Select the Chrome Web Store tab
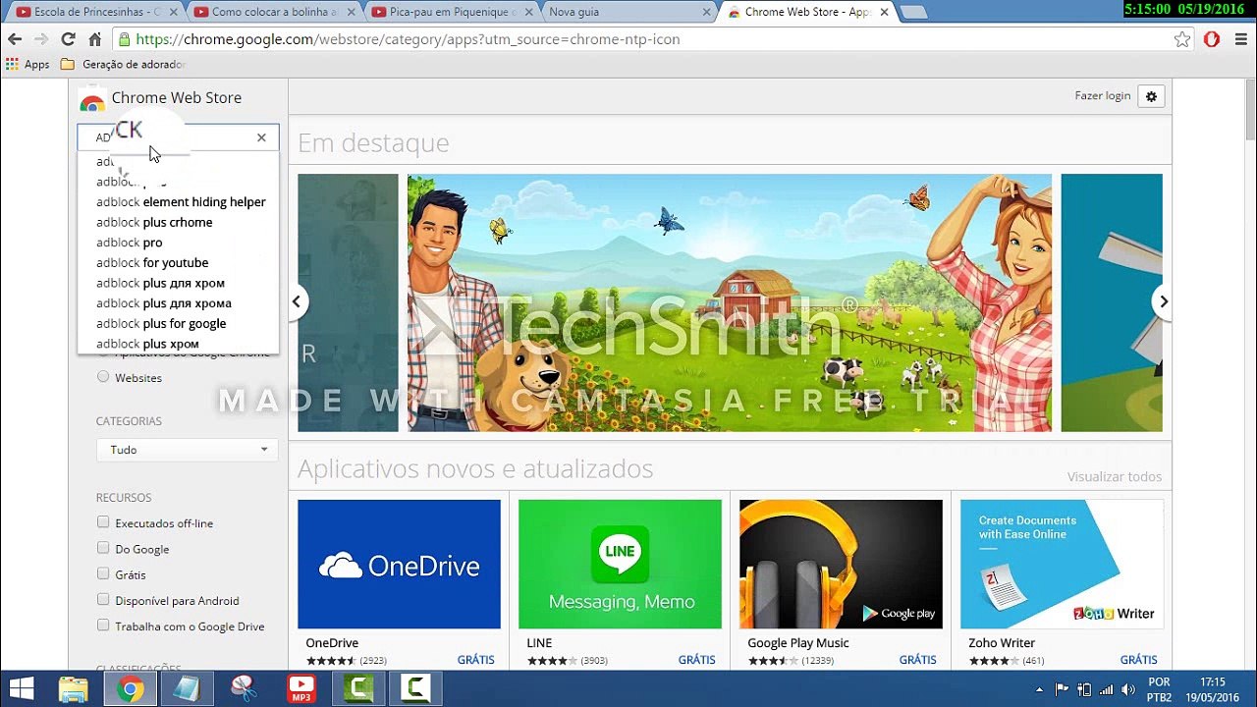The width and height of the screenshot is (1257, 707). (806, 13)
